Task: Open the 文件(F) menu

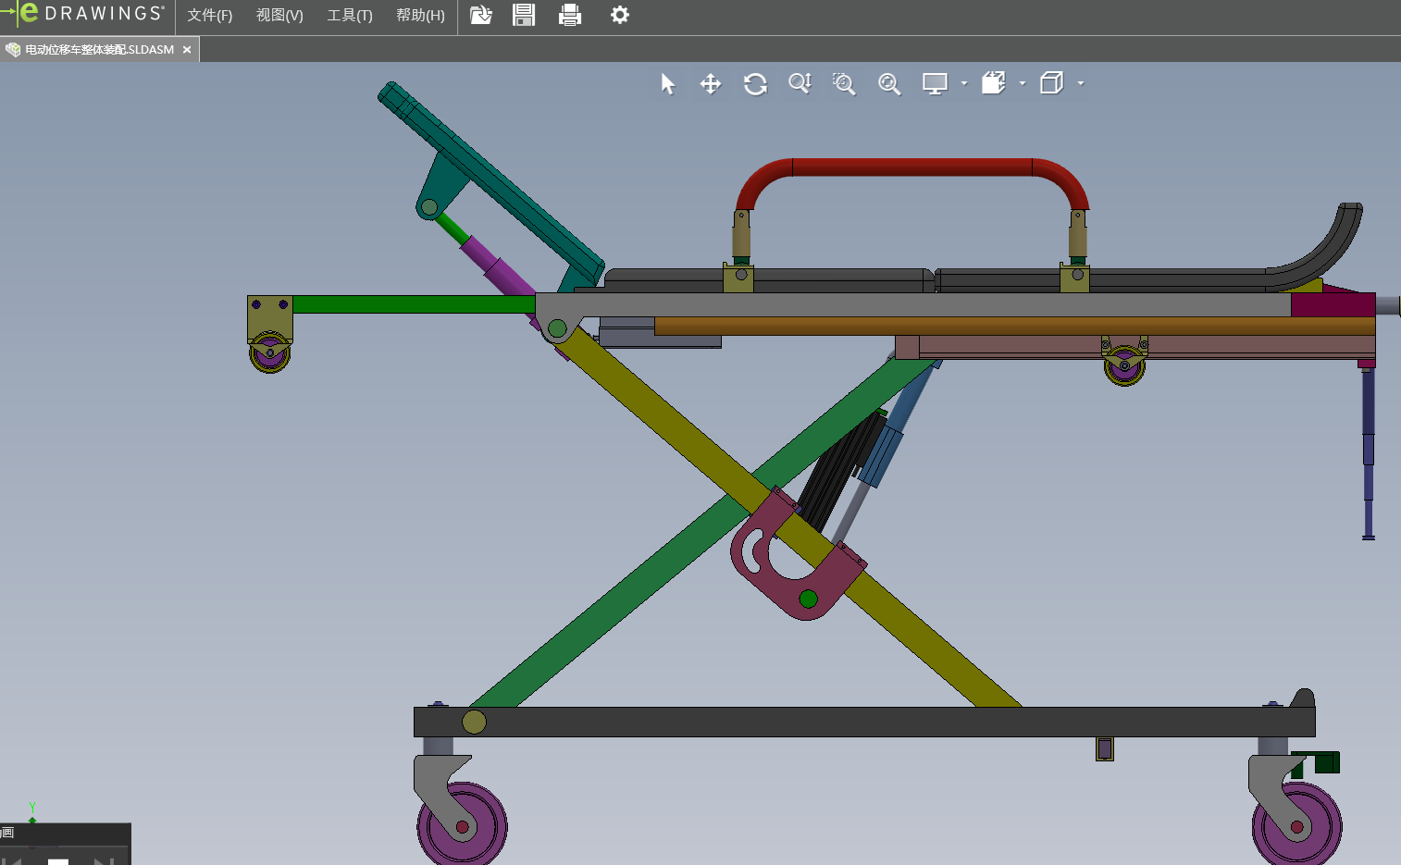Action: click(210, 16)
